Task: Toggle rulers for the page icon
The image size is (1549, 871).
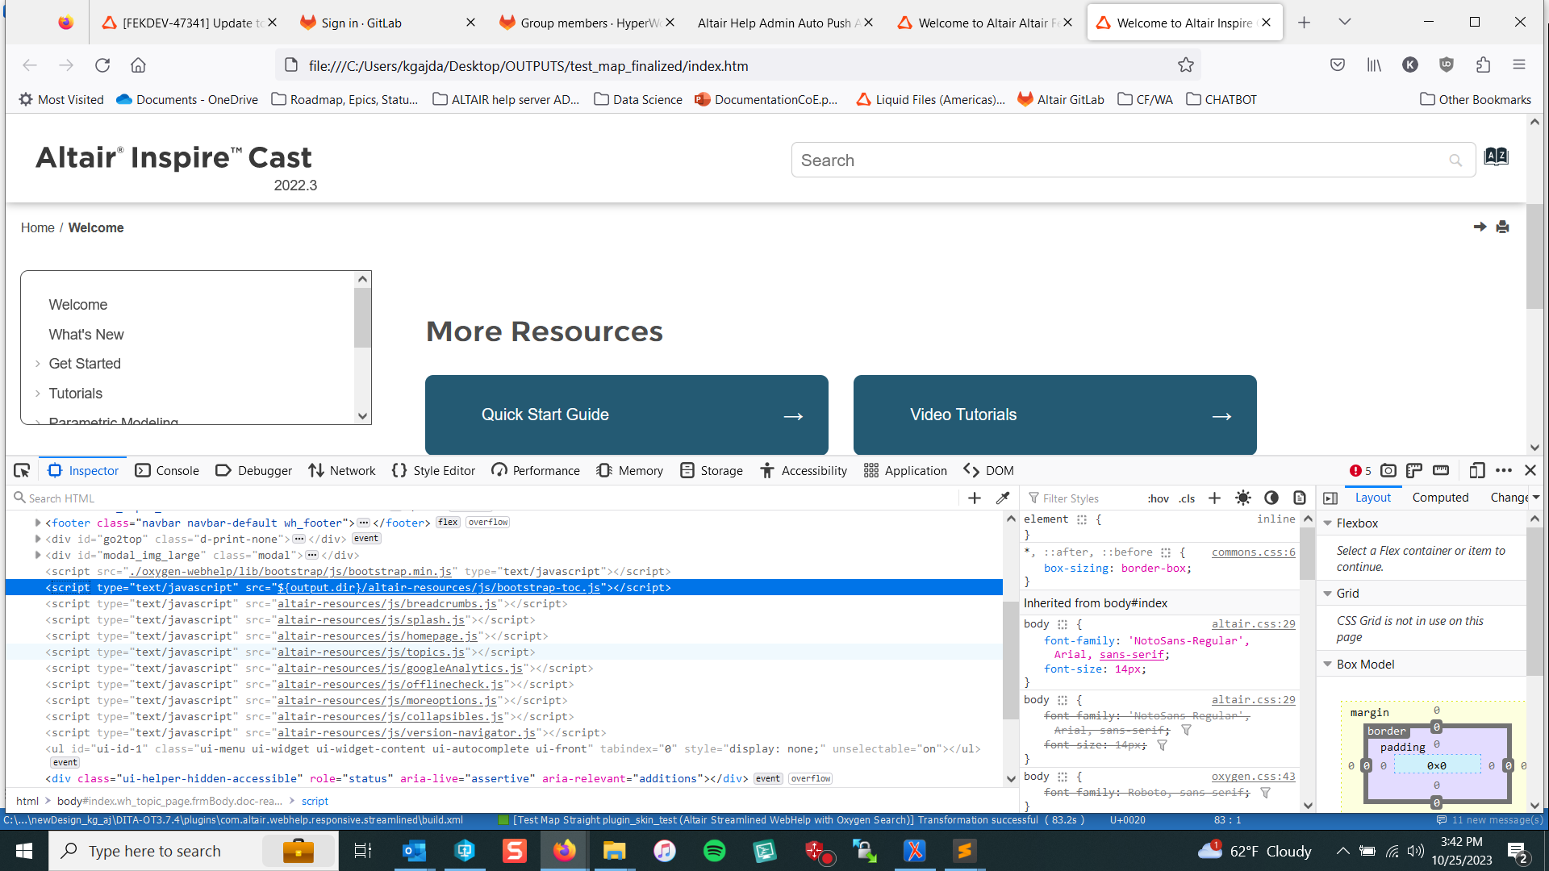Action: point(1414,470)
